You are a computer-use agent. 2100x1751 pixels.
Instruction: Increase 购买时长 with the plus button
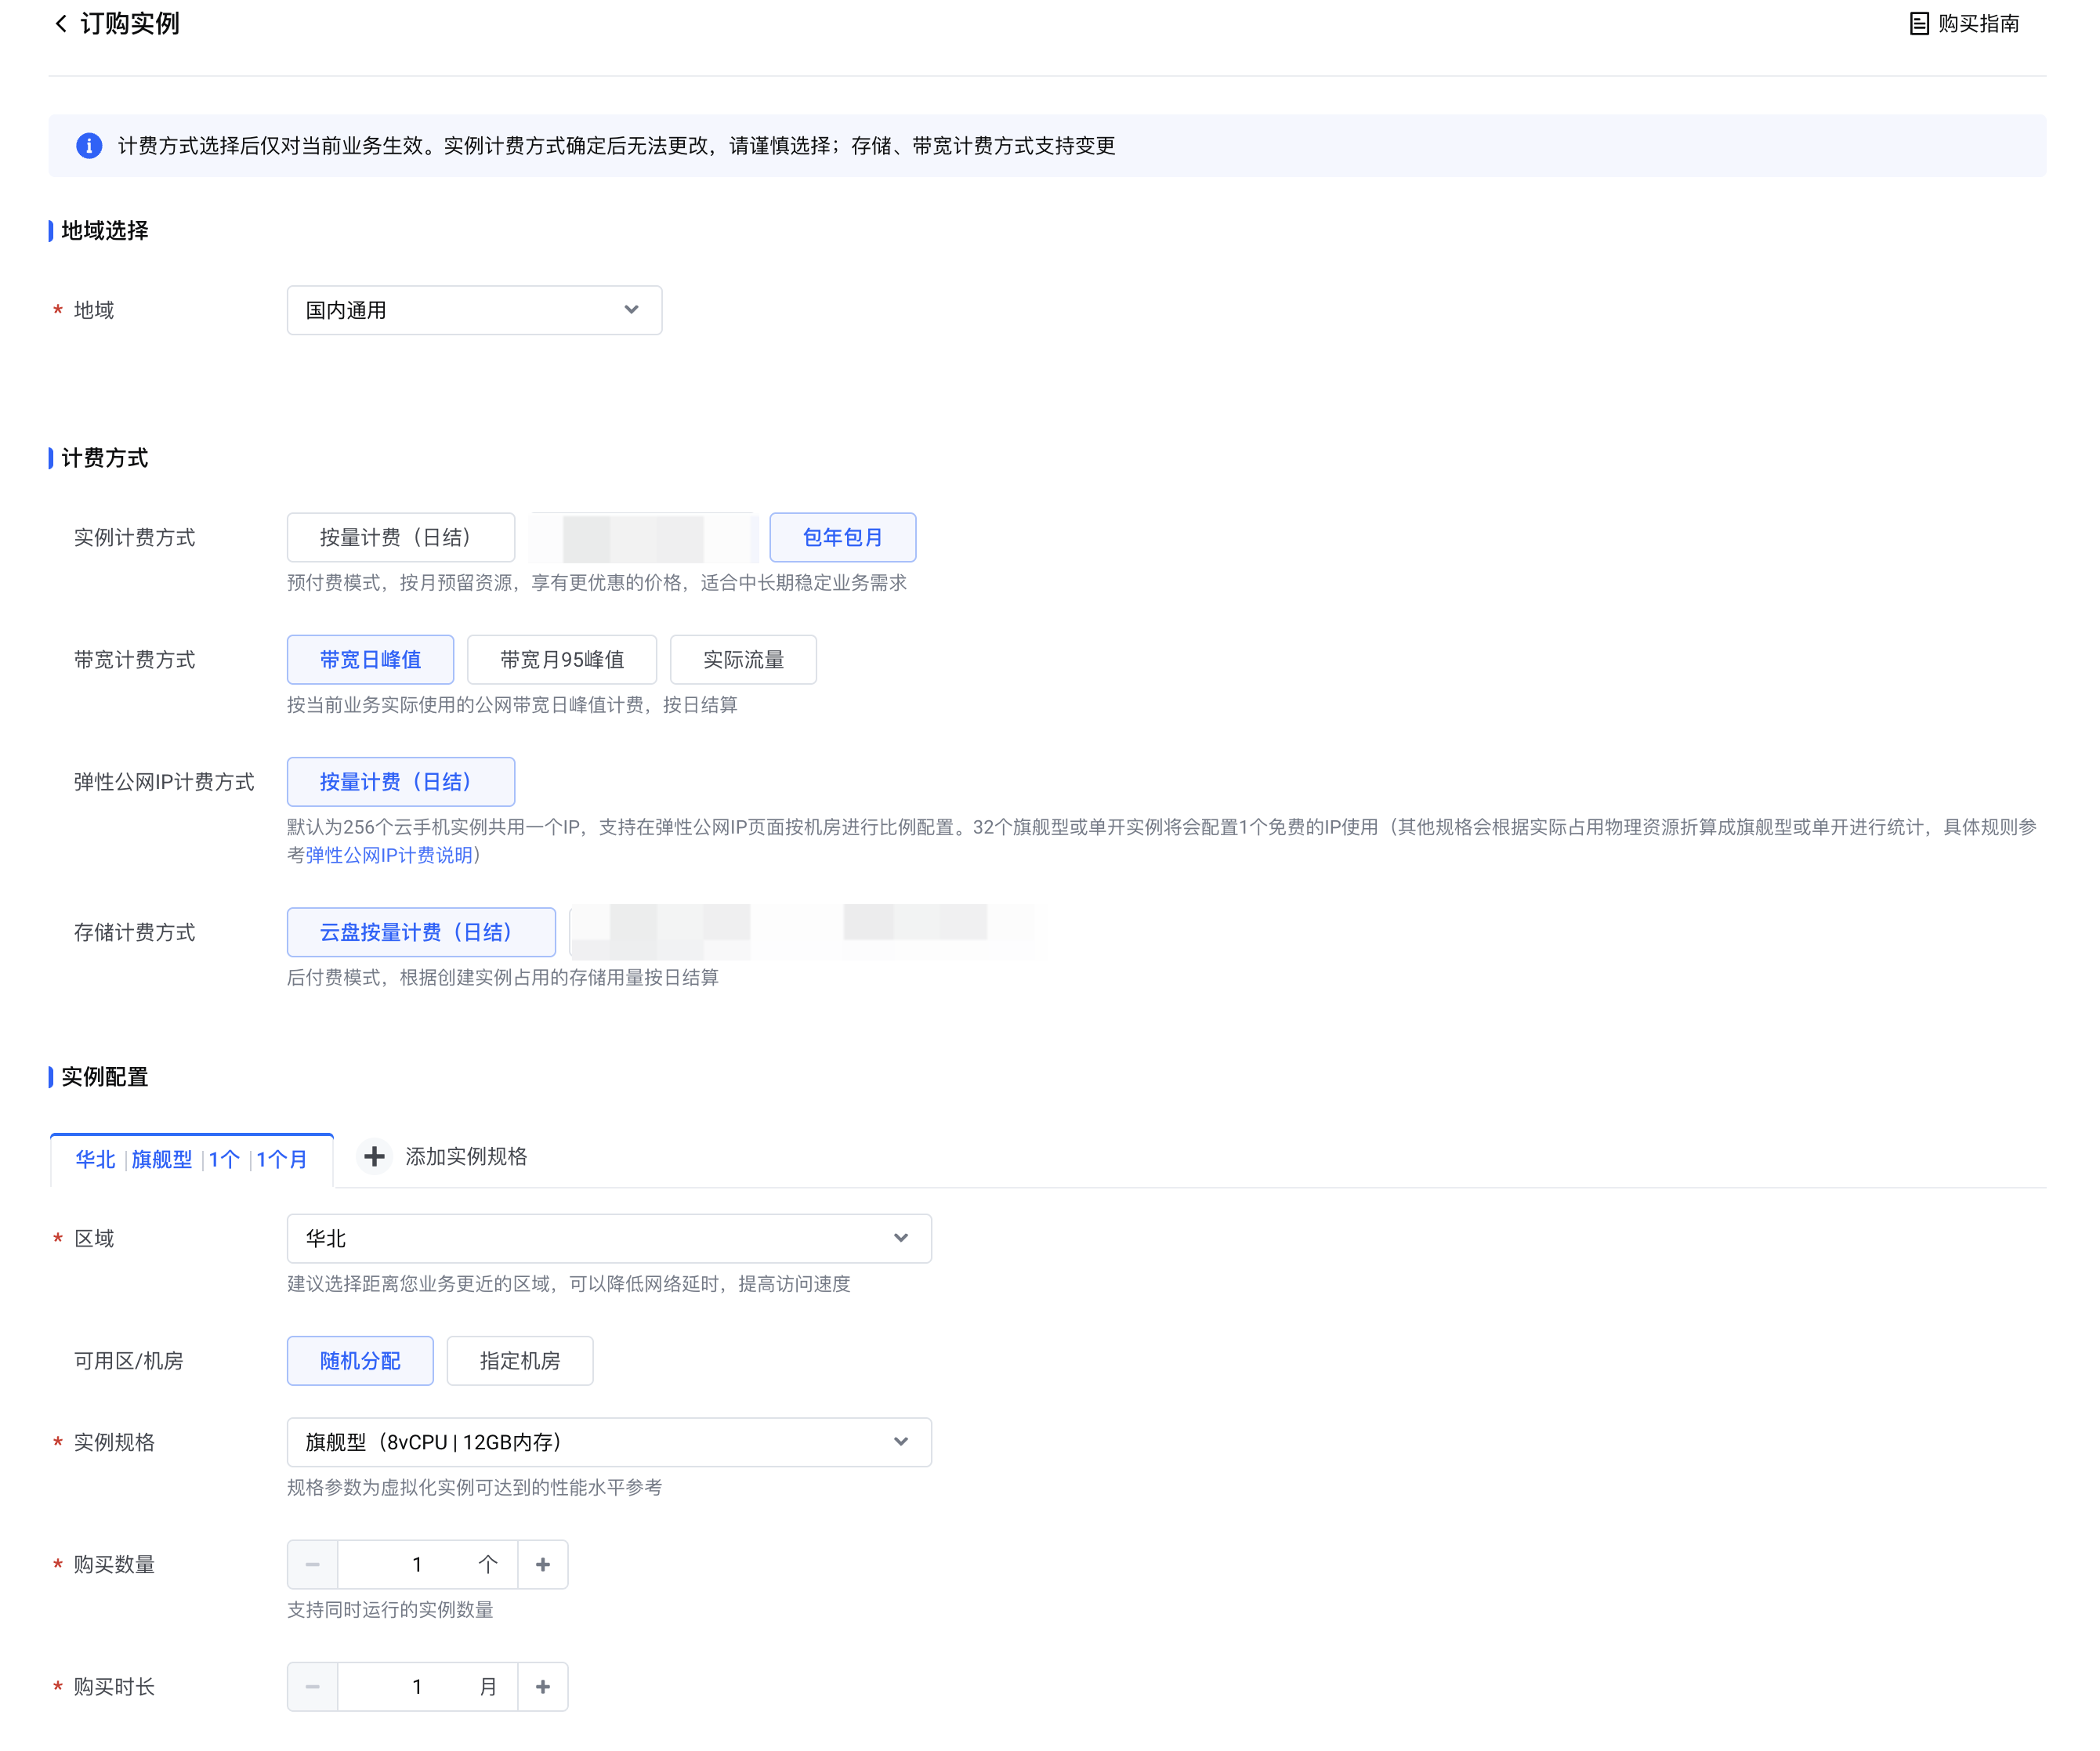tap(543, 1687)
